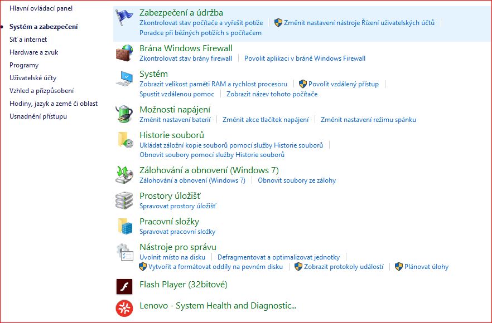Click Povolit vzdálený přístup link
The width and height of the screenshot is (492, 323).
[343, 84]
